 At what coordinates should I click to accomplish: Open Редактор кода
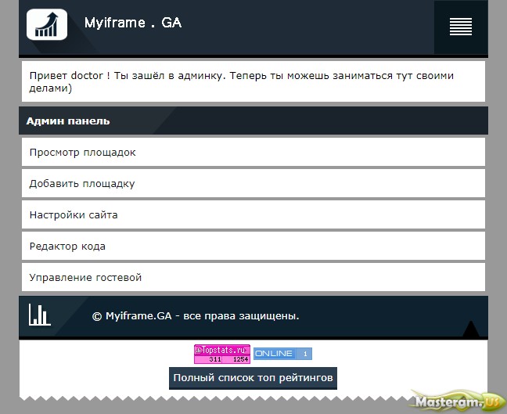pos(67,246)
